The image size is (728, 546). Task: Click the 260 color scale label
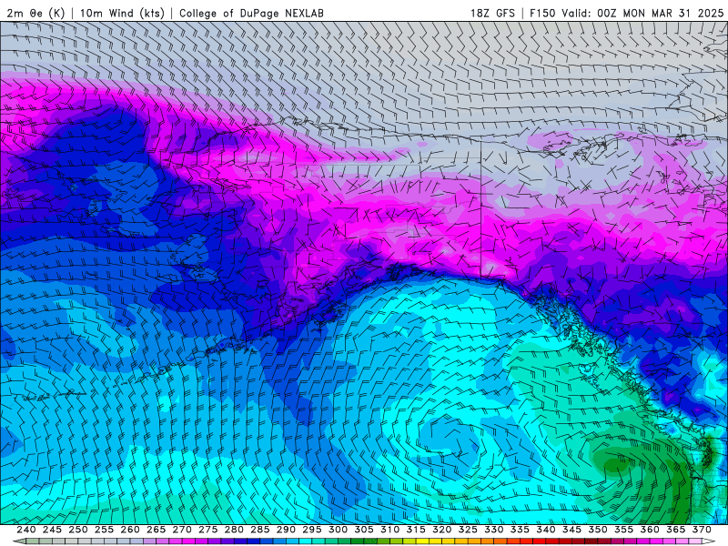pos(130,530)
